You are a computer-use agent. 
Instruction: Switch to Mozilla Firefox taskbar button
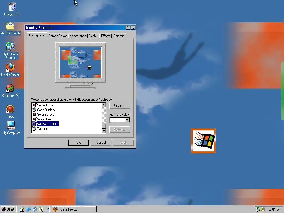coord(74,209)
